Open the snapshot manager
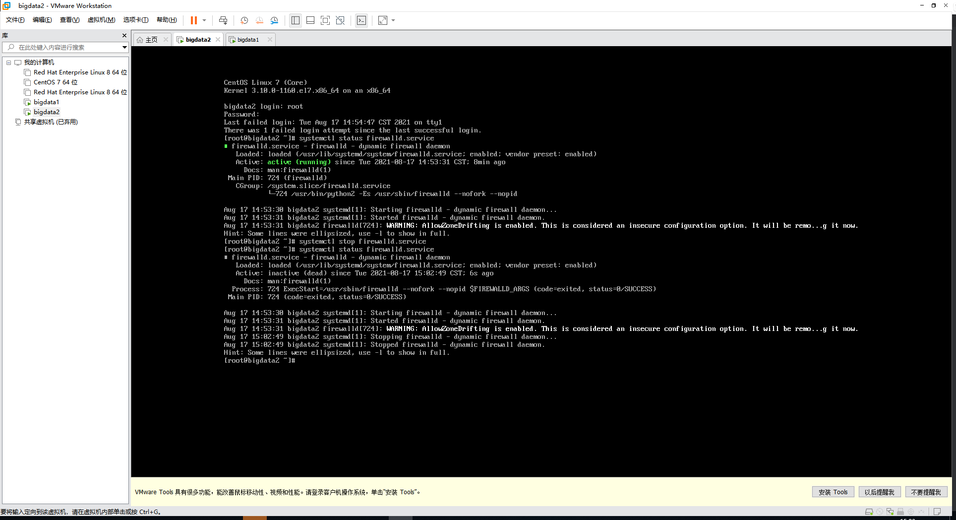Viewport: 956px width, 520px height. coord(274,20)
